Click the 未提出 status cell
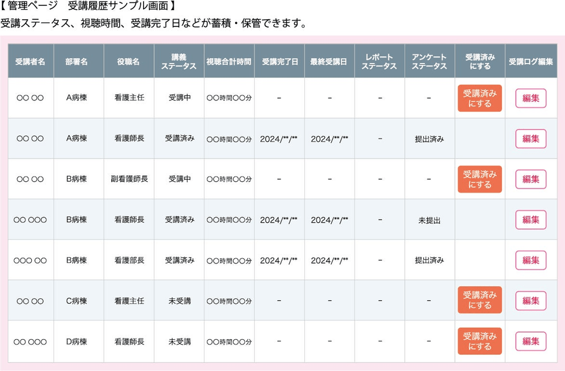 (x=429, y=220)
